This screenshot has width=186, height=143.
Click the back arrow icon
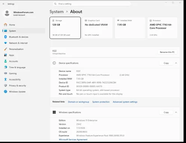pos(3,4)
